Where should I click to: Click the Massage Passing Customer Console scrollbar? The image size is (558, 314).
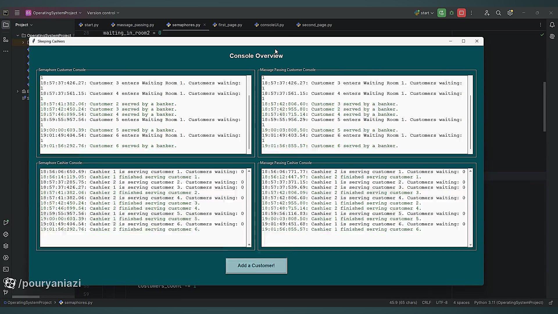470,122
